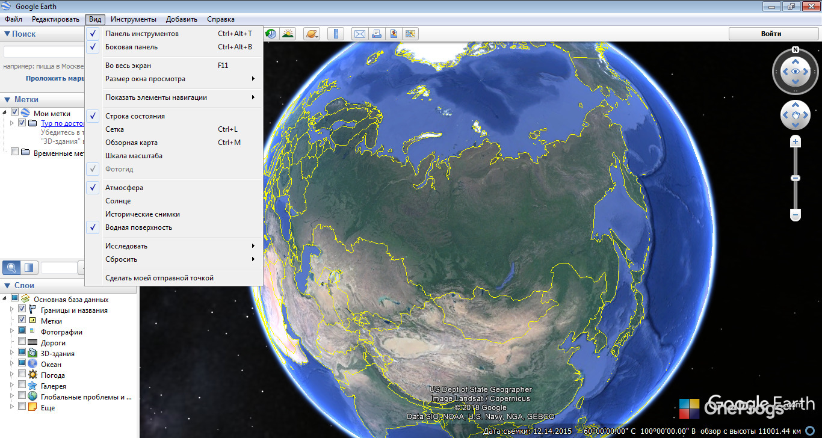Image resolution: width=822 pixels, height=438 pixels.
Task: Click the 3D-здания buildings layer icon
Action: tap(32, 354)
